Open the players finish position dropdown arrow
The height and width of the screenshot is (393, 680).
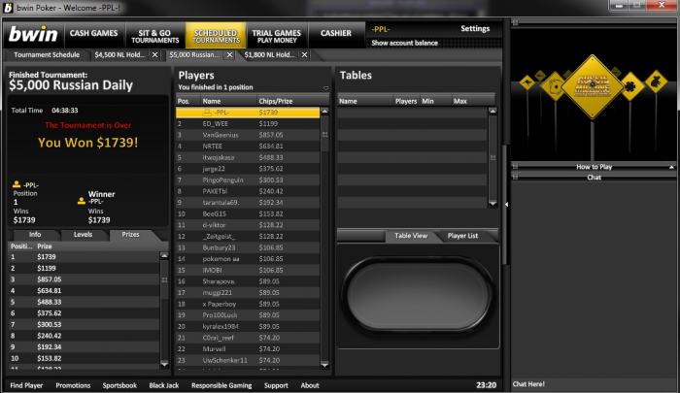tap(325, 88)
